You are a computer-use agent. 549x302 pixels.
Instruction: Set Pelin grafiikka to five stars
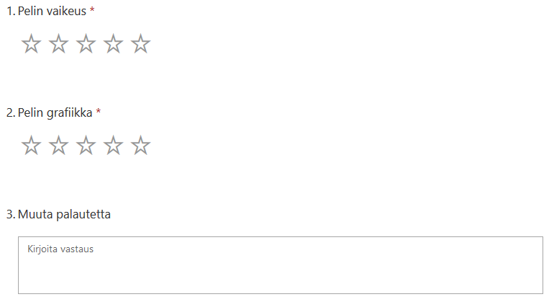(141, 146)
